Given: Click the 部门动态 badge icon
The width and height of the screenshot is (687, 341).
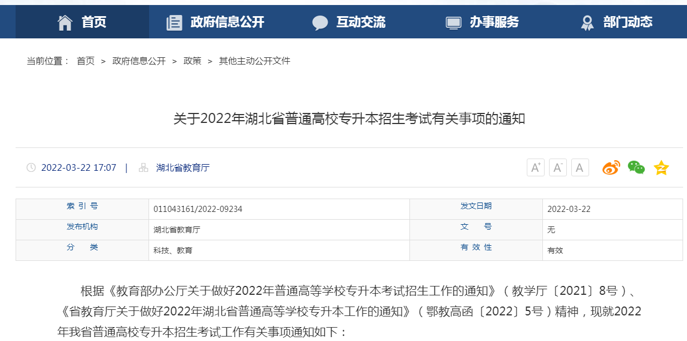Looking at the screenshot, I should tap(587, 23).
